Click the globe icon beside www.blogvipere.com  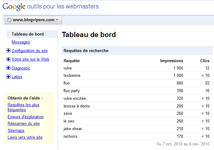click(9, 20)
